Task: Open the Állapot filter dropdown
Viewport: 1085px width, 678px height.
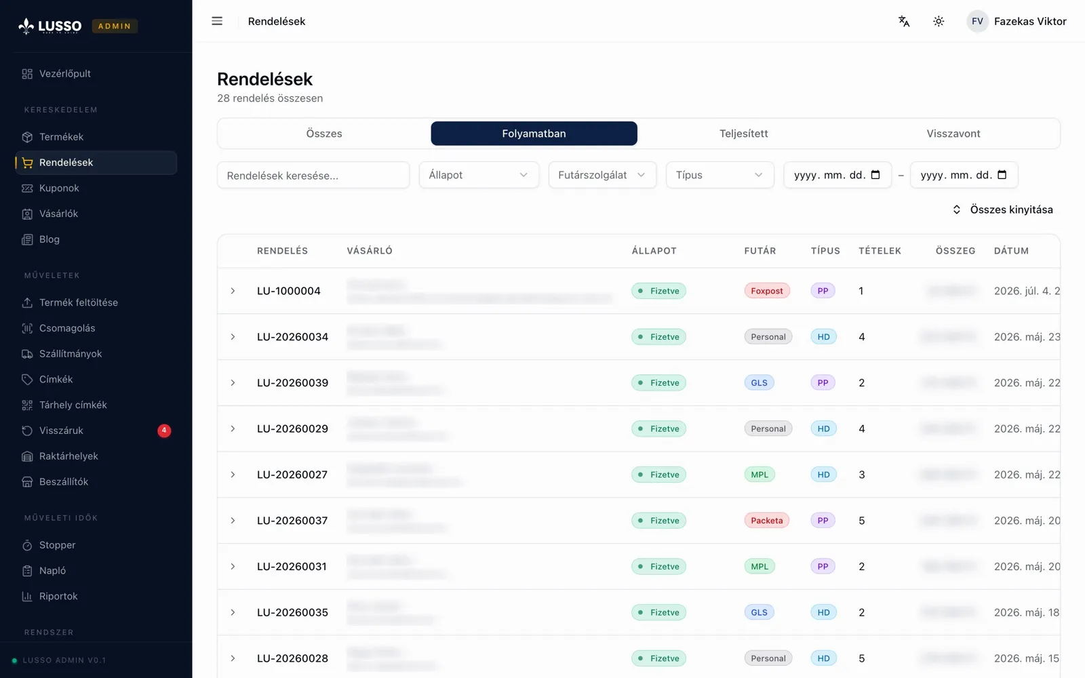Action: [479, 175]
